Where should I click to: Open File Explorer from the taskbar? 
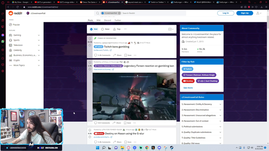122,148
